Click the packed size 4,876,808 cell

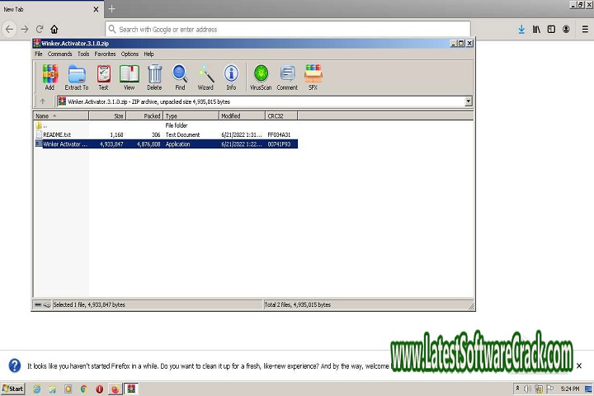(148, 144)
